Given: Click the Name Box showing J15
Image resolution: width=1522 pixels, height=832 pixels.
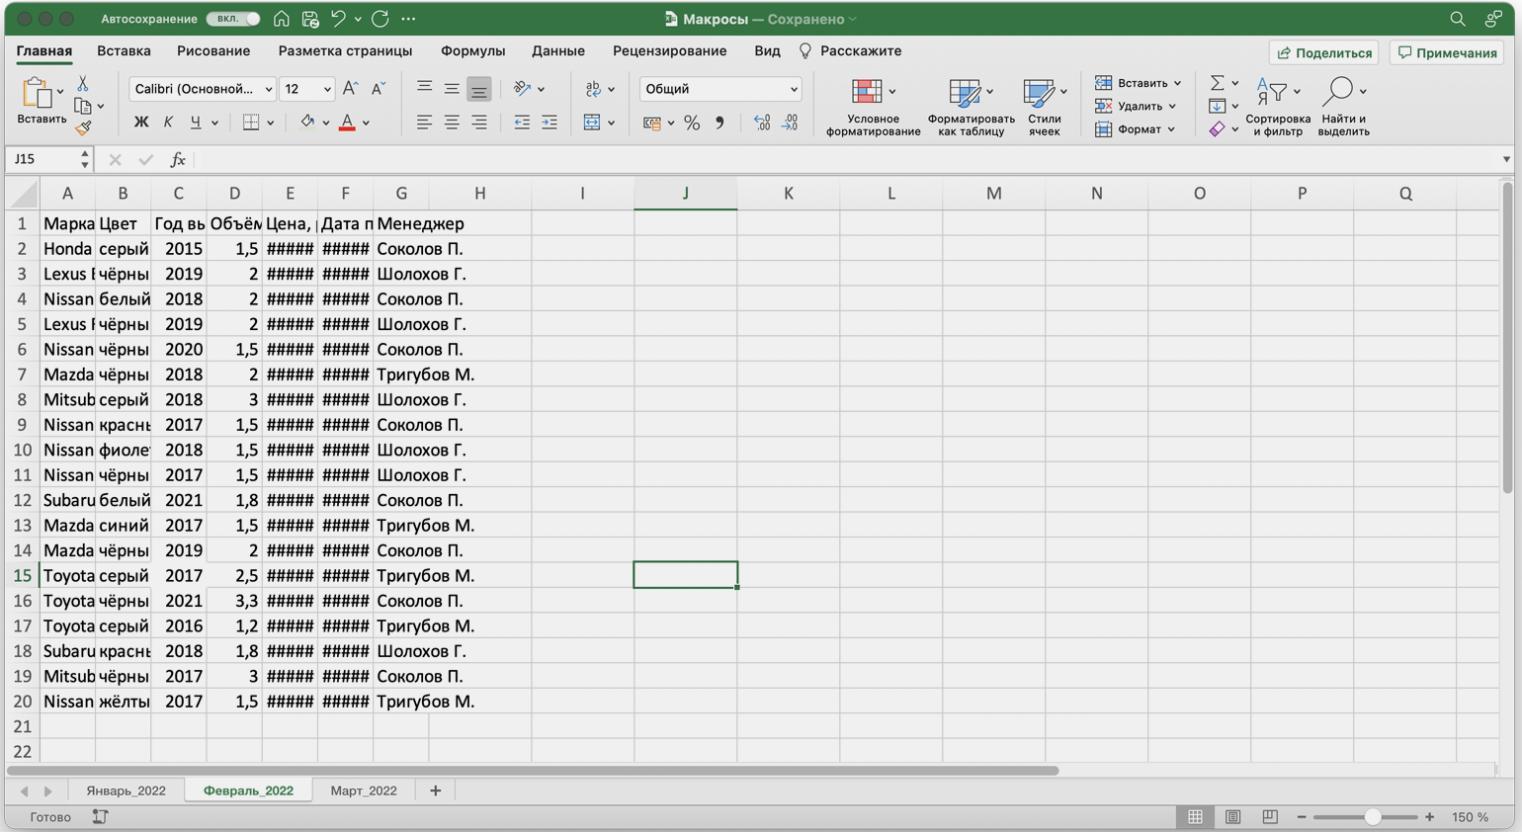Looking at the screenshot, I should [x=44, y=159].
